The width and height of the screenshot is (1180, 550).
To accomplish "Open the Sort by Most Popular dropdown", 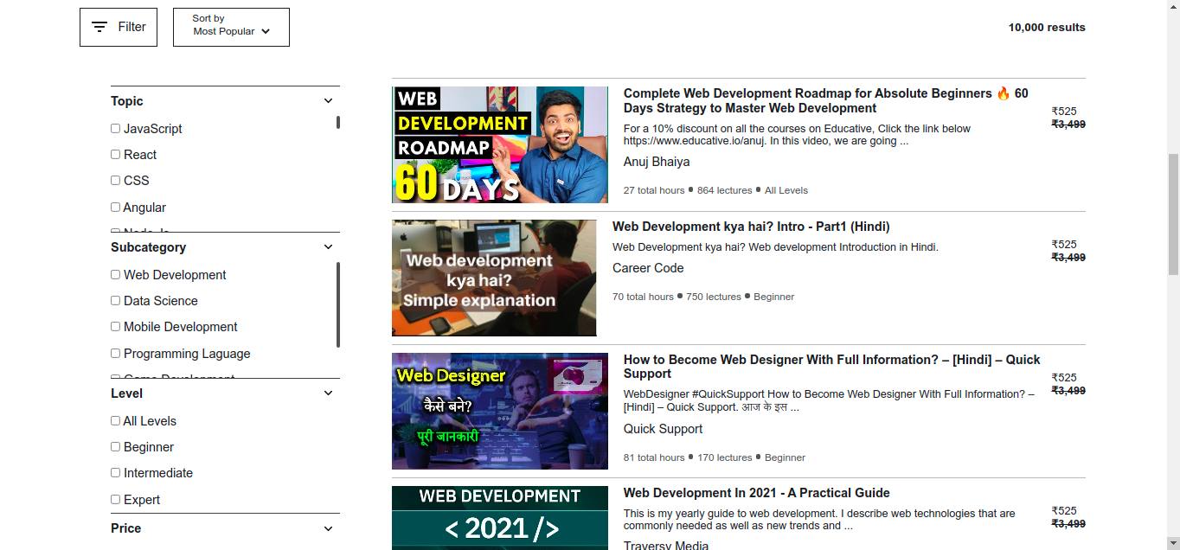I will pyautogui.click(x=231, y=27).
